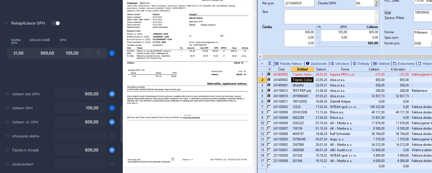432x173 pixels.
Task: Click the 'Argo, a. s.' Firma cell
Action: (x=345, y=139)
